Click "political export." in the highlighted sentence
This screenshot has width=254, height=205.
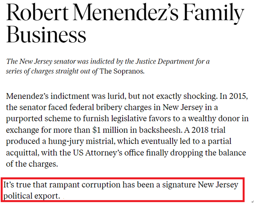coord(32,196)
